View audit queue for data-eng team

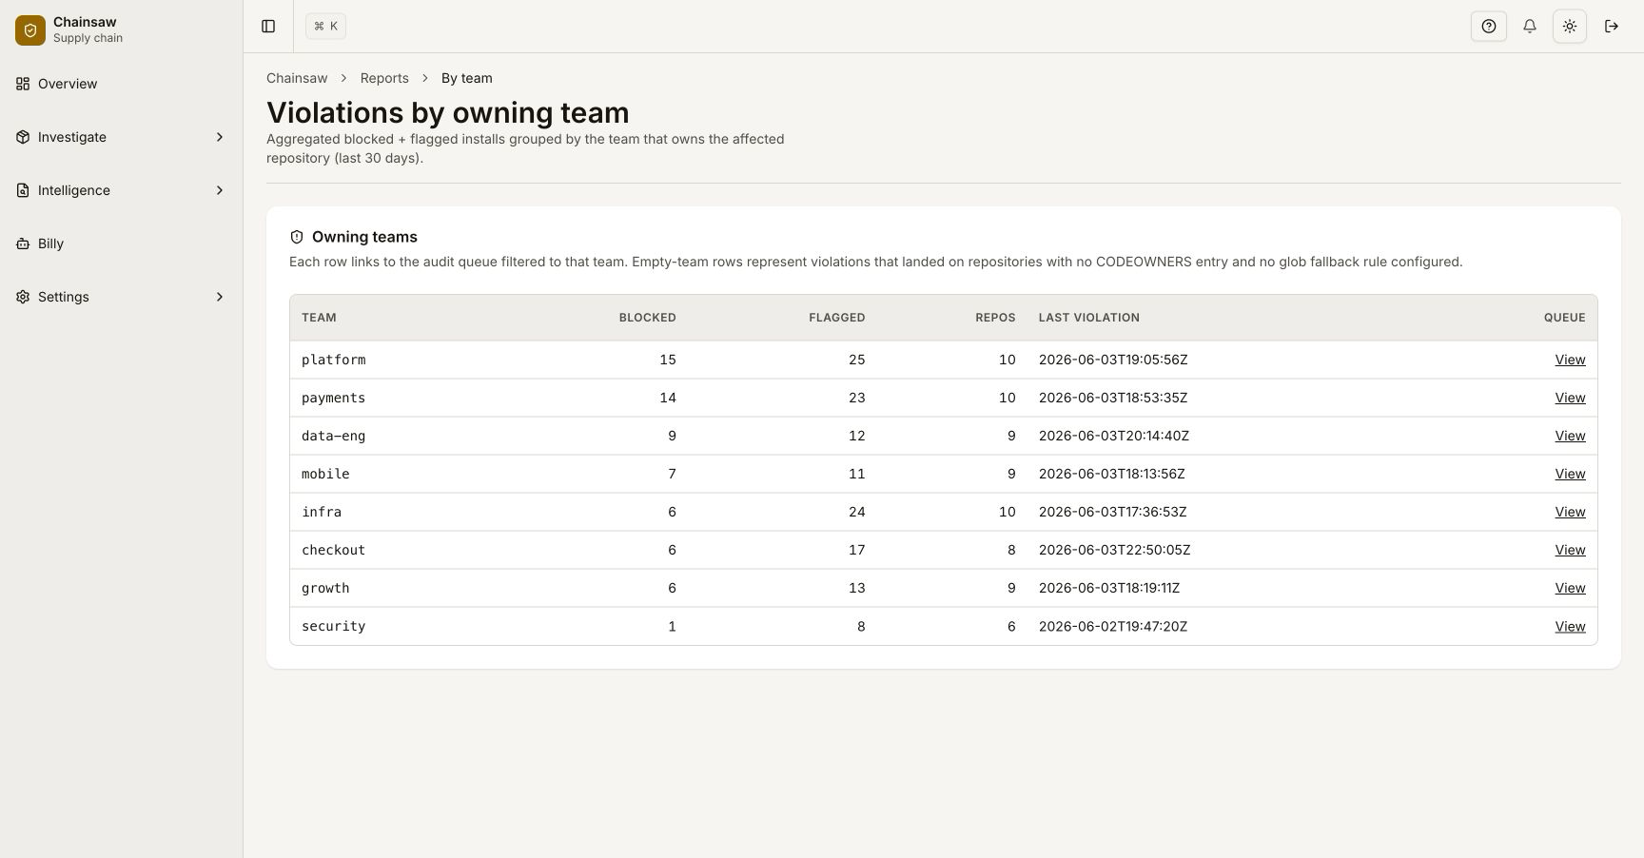click(x=1570, y=436)
